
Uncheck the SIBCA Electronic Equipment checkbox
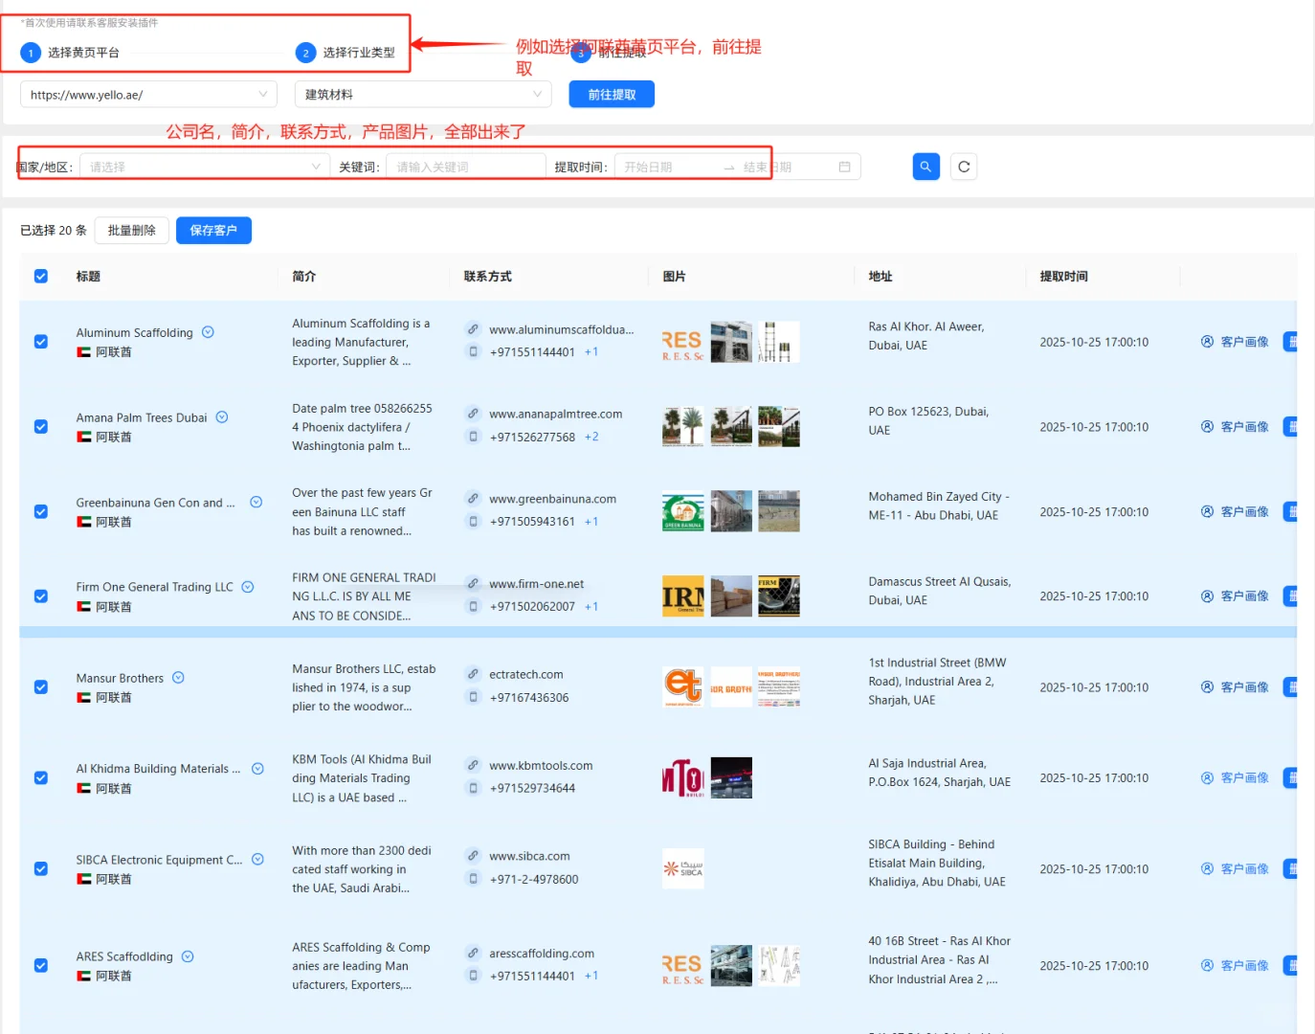click(x=41, y=869)
